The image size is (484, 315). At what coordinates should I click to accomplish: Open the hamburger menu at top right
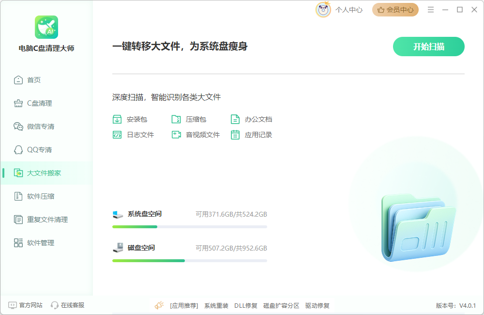[431, 9]
